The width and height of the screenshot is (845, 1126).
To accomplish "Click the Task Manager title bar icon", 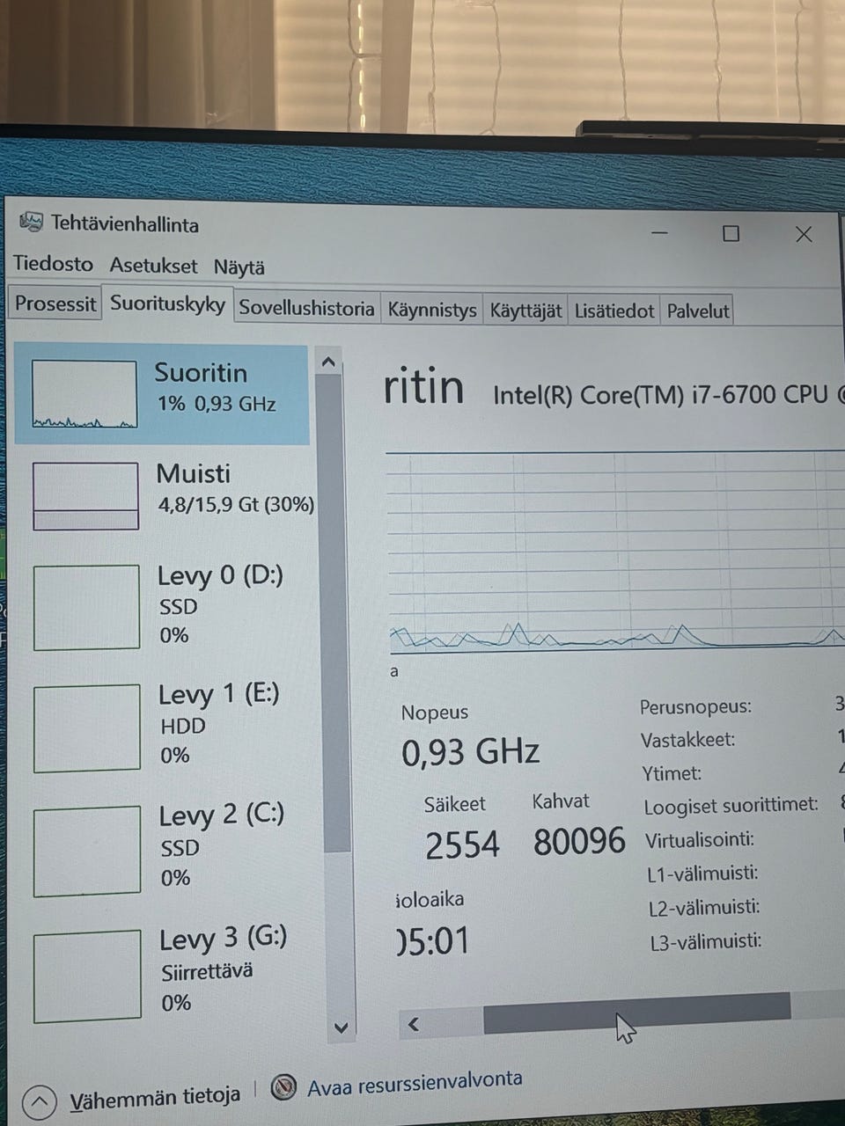I will [x=31, y=223].
